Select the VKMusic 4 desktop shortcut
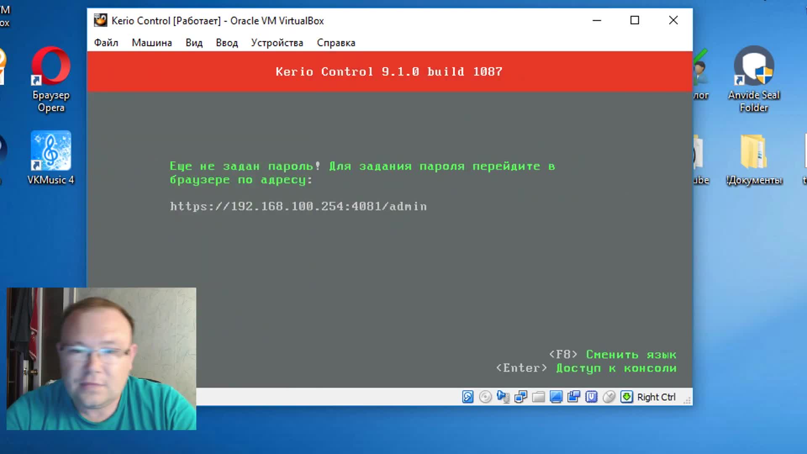Viewport: 807px width, 454px height. pyautogui.click(x=51, y=158)
